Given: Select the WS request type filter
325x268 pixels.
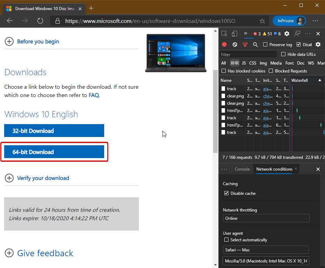Looking at the screenshot, I should (311, 63).
